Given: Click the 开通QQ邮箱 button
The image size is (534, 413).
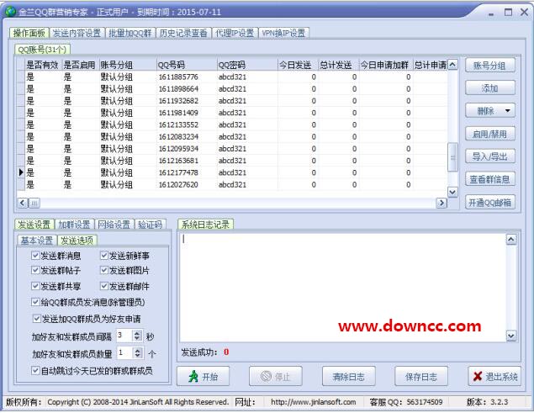Looking at the screenshot, I should 490,203.
